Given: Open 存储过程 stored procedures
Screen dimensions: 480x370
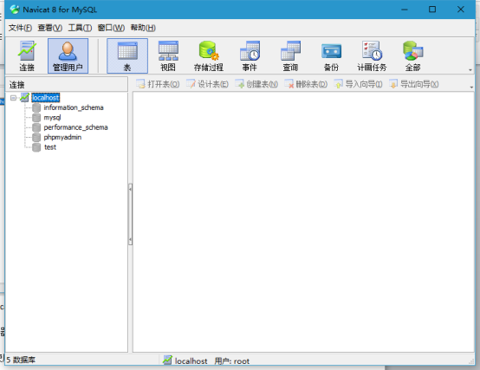Looking at the screenshot, I should point(209,56).
